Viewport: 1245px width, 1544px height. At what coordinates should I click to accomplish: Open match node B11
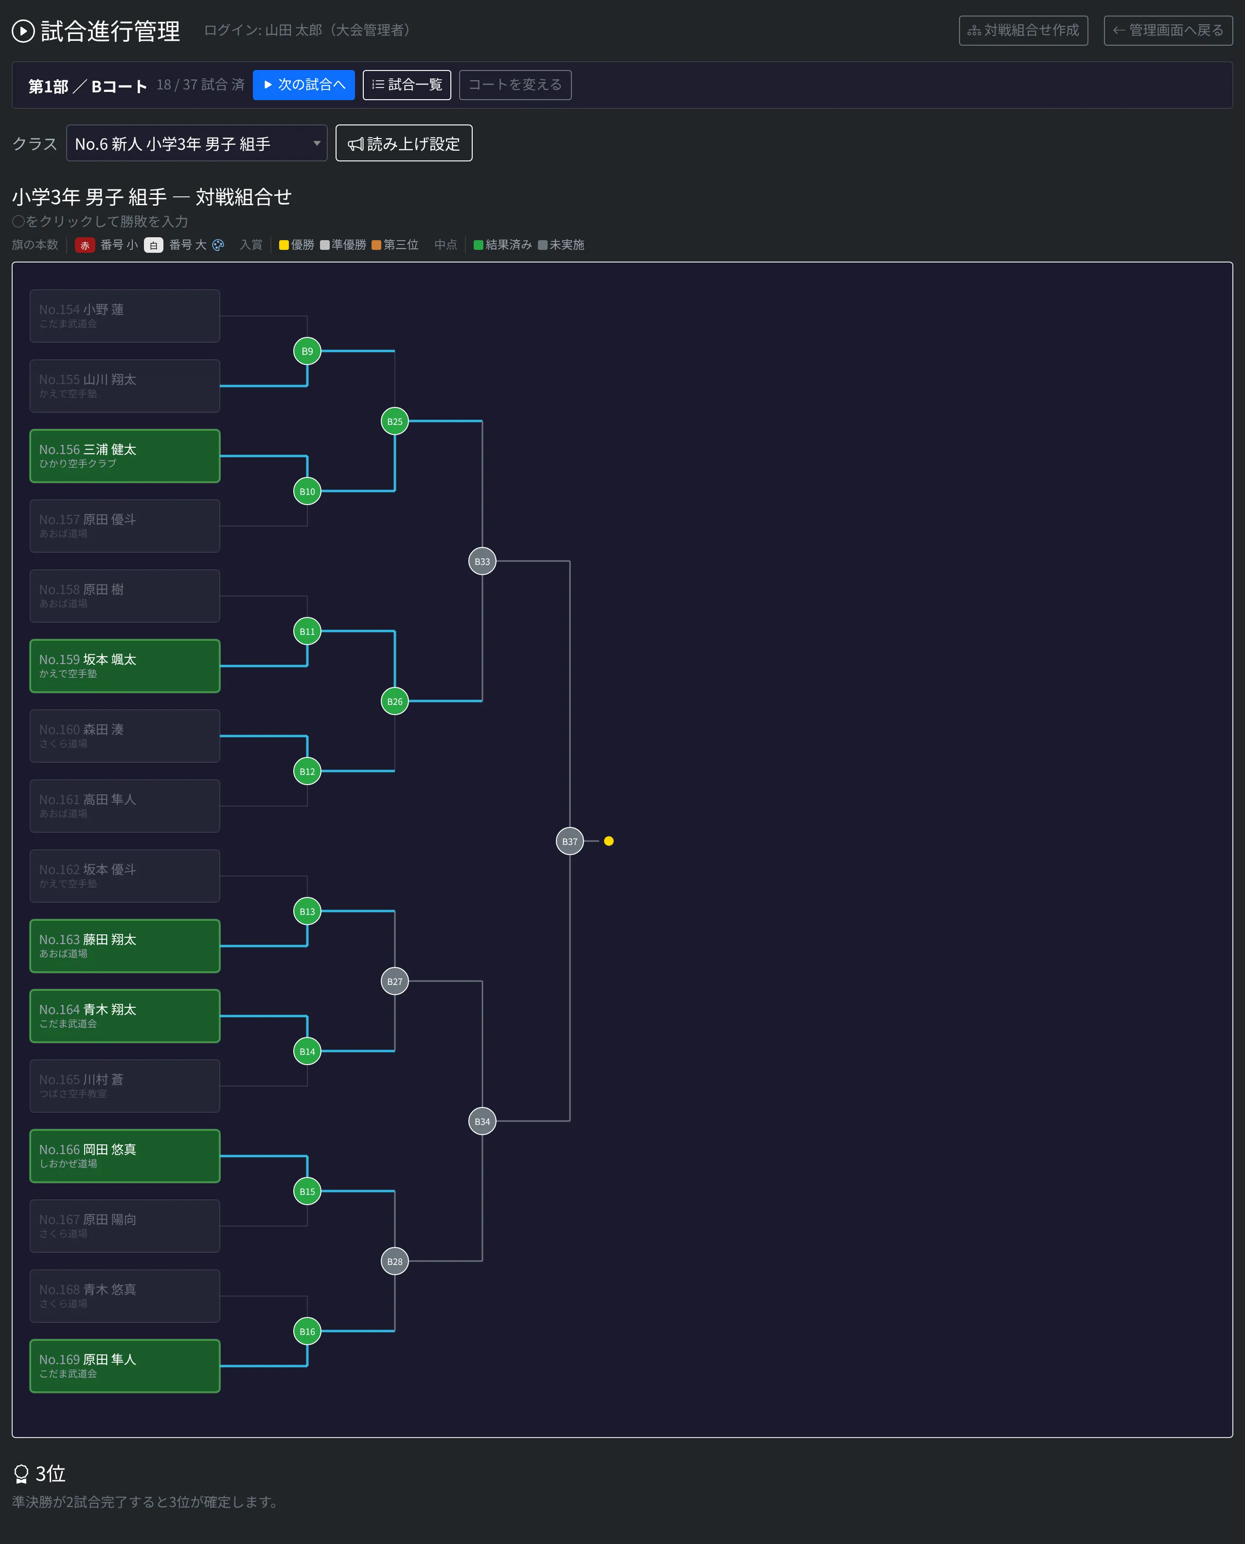[307, 632]
